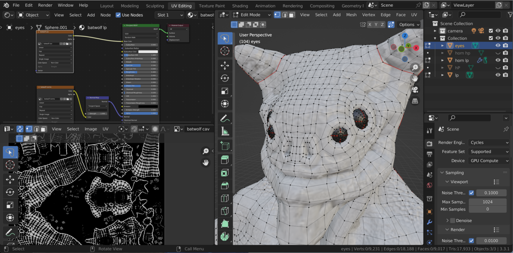Select the Rotate tool in 3D viewport
513x253 pixels.
(x=225, y=78)
